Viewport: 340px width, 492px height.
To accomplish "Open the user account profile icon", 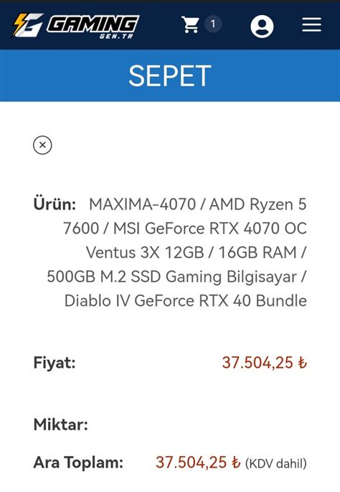I will [262, 26].
